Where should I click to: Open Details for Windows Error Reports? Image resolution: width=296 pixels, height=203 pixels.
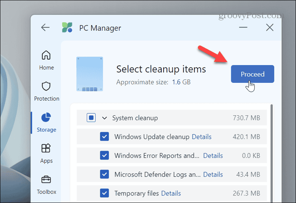click(x=213, y=155)
